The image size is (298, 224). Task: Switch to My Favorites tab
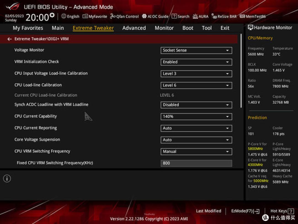[x=28, y=28]
